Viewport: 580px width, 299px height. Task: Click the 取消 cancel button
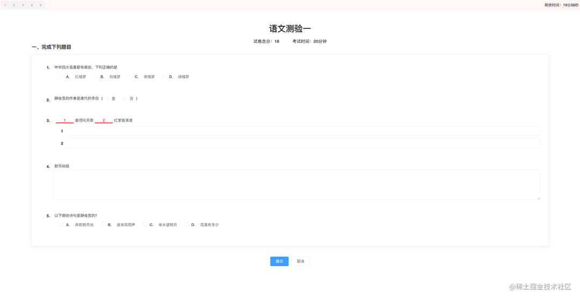pyautogui.click(x=300, y=261)
